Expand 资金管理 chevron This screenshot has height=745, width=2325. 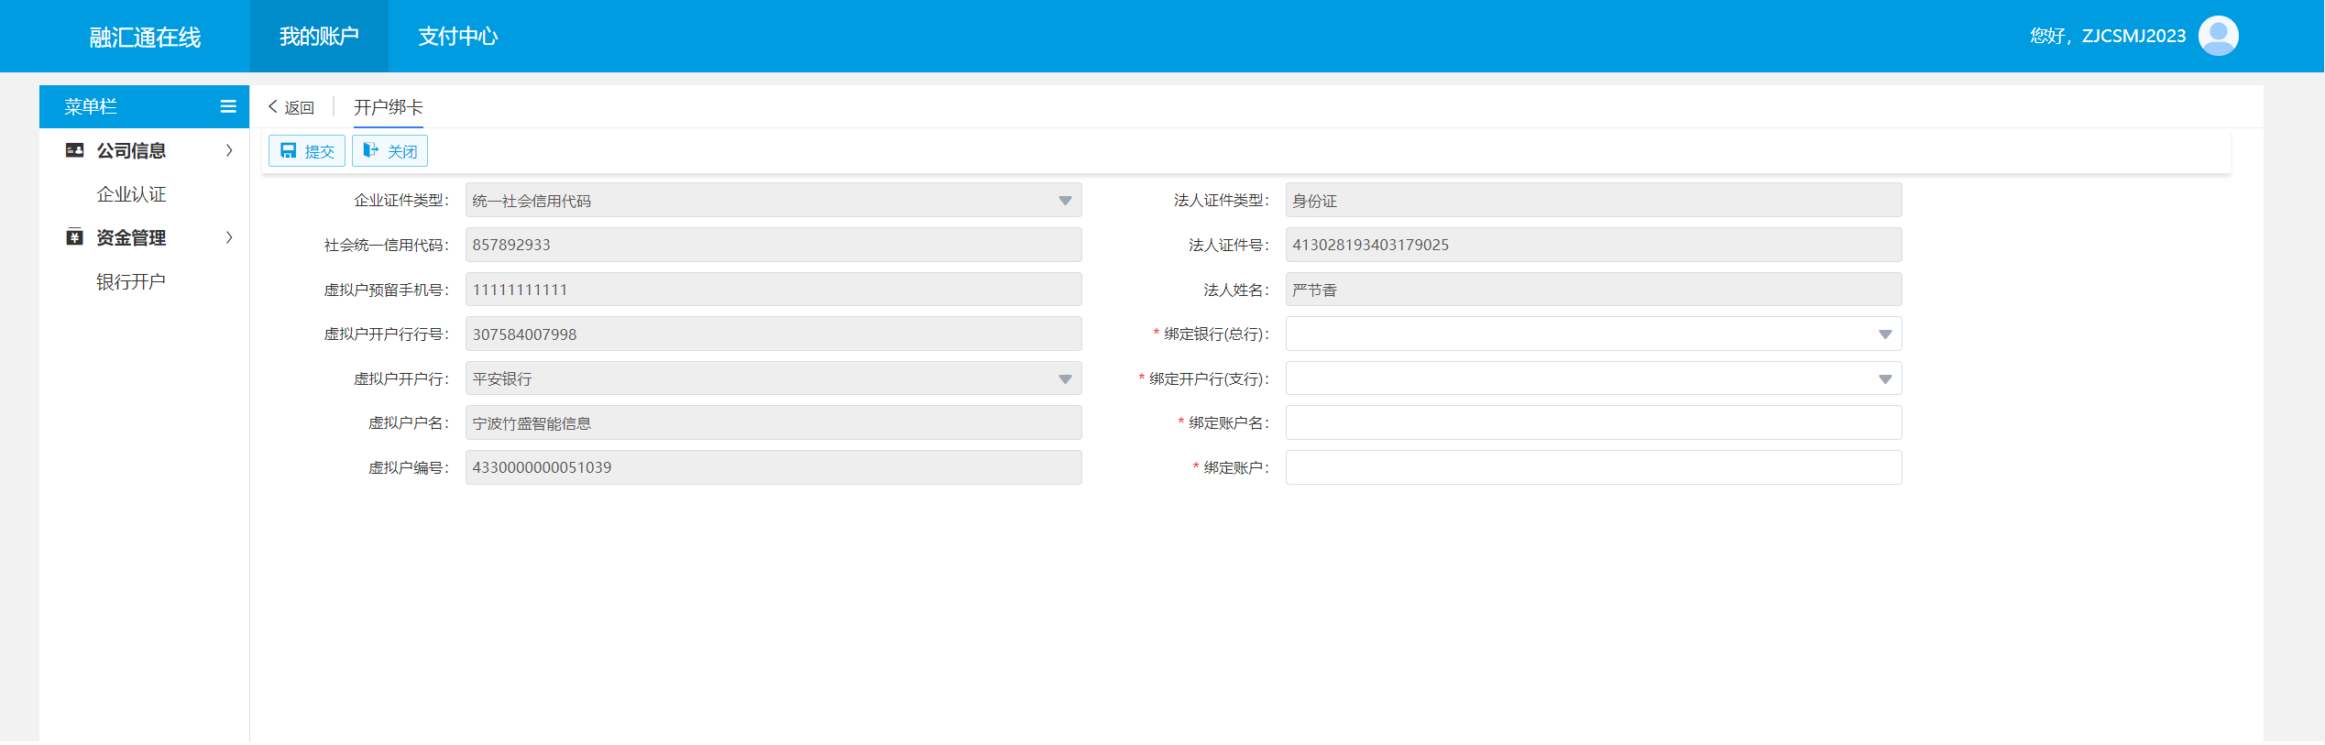pyautogui.click(x=229, y=237)
